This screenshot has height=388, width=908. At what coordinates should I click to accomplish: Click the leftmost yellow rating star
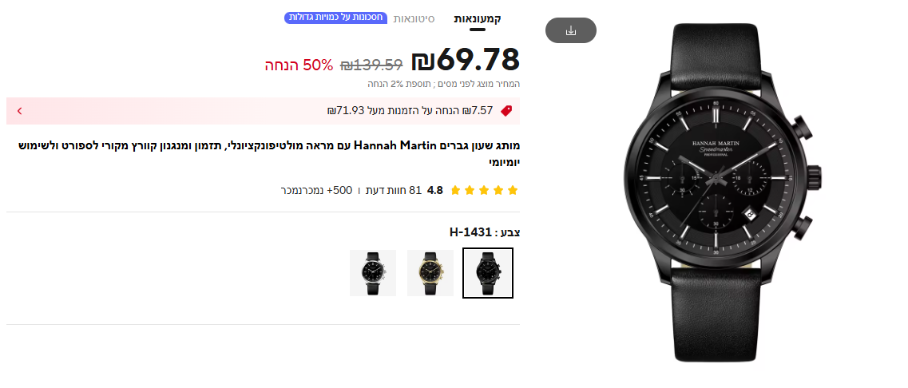pyautogui.click(x=455, y=190)
